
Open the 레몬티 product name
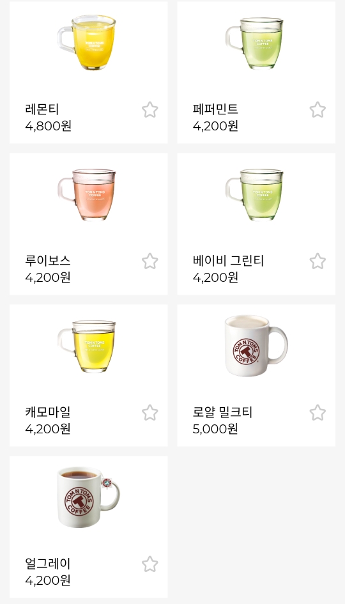pos(42,109)
